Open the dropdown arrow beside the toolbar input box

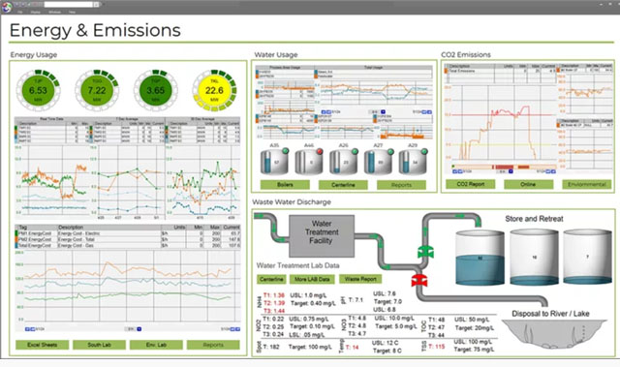click(96, 4)
